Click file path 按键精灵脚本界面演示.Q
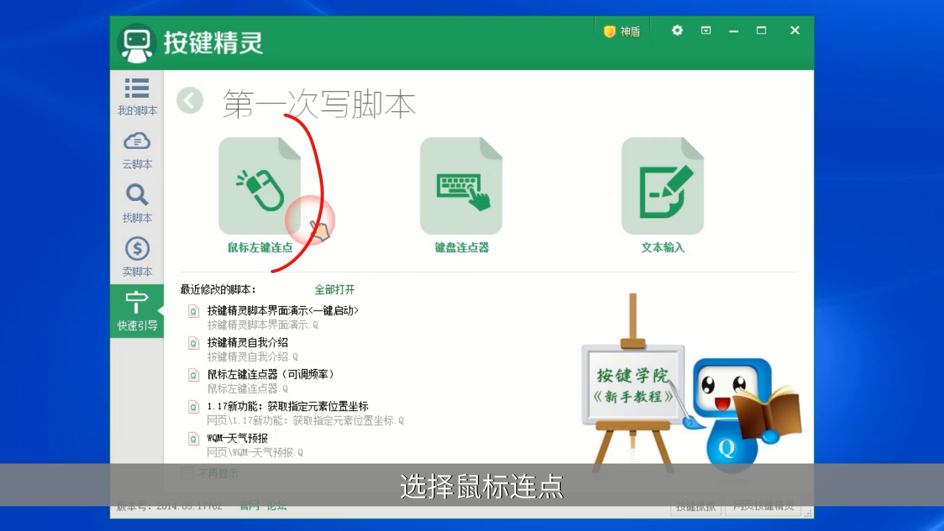 click(263, 325)
